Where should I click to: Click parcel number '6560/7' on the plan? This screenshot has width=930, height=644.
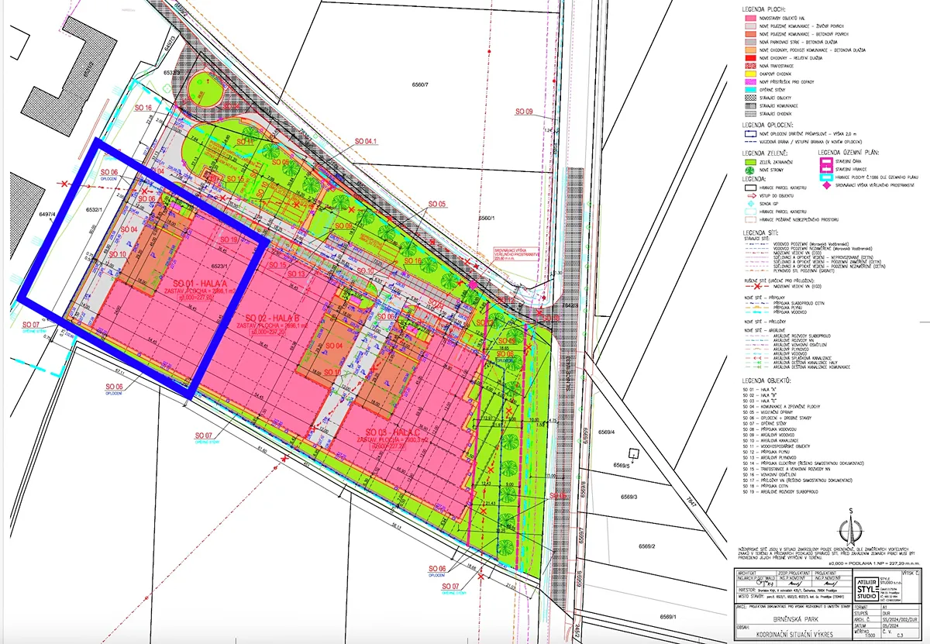(x=420, y=83)
